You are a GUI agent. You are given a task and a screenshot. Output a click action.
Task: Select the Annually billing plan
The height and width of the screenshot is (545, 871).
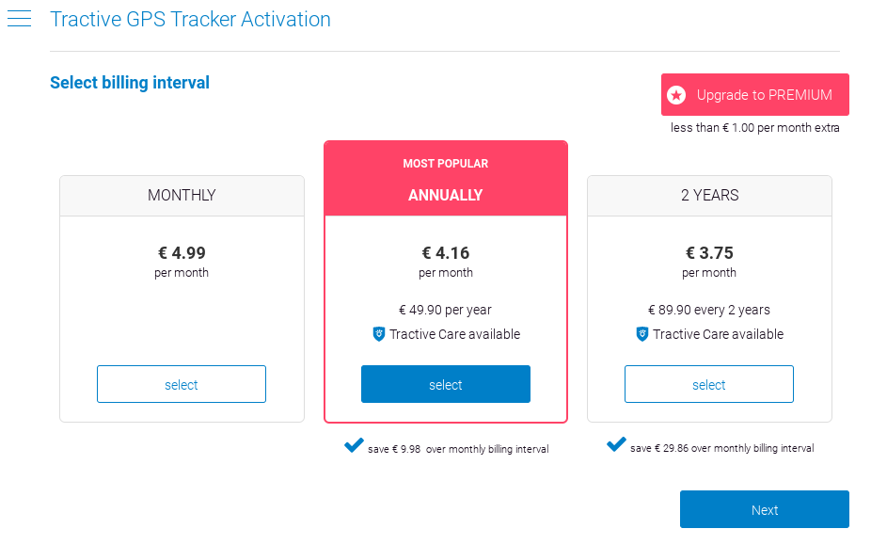(x=446, y=384)
